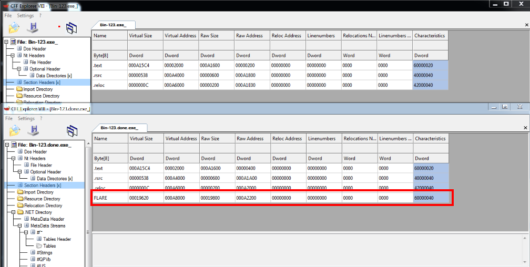This screenshot has width=530, height=267.
Task: Select #Strings stream in the tree
Action: click(x=45, y=253)
